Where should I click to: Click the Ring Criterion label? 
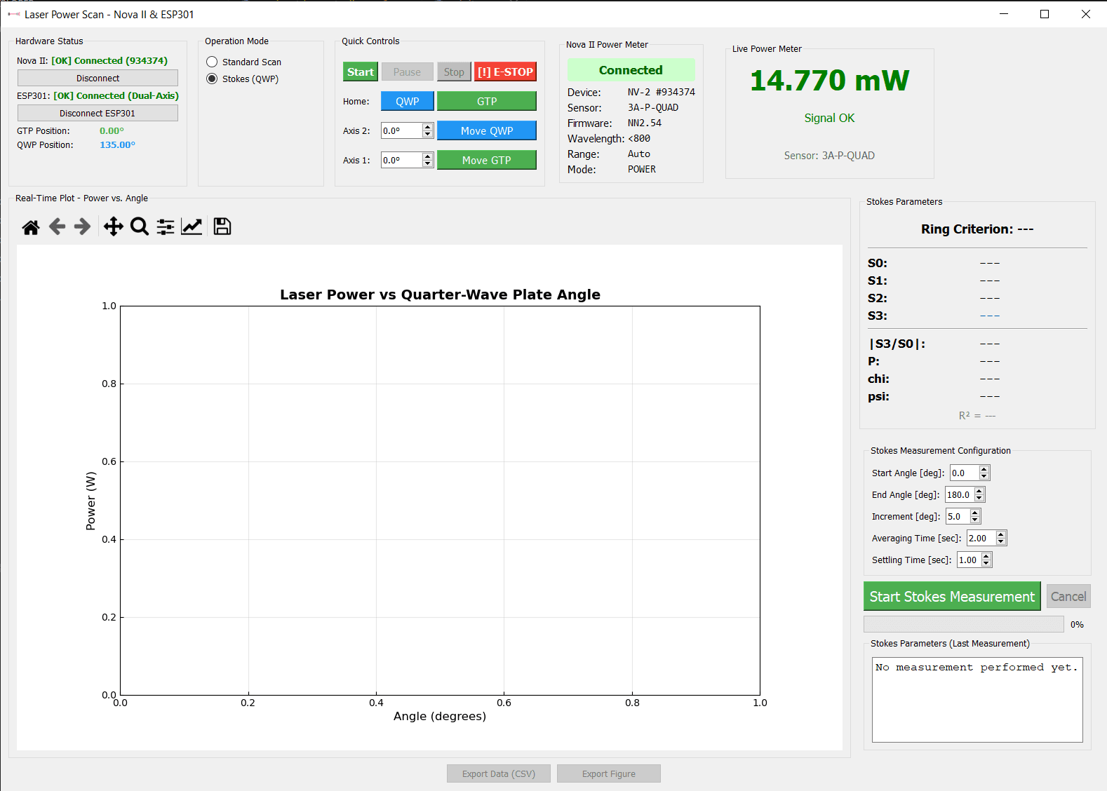pos(977,229)
